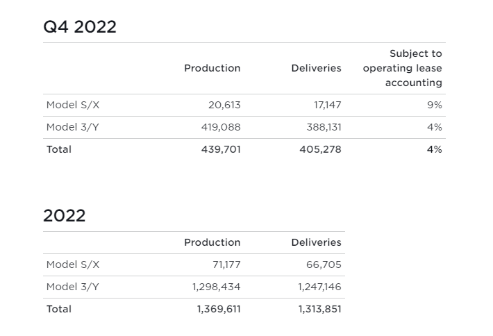Click the 2022 annual table heading

click(65, 216)
